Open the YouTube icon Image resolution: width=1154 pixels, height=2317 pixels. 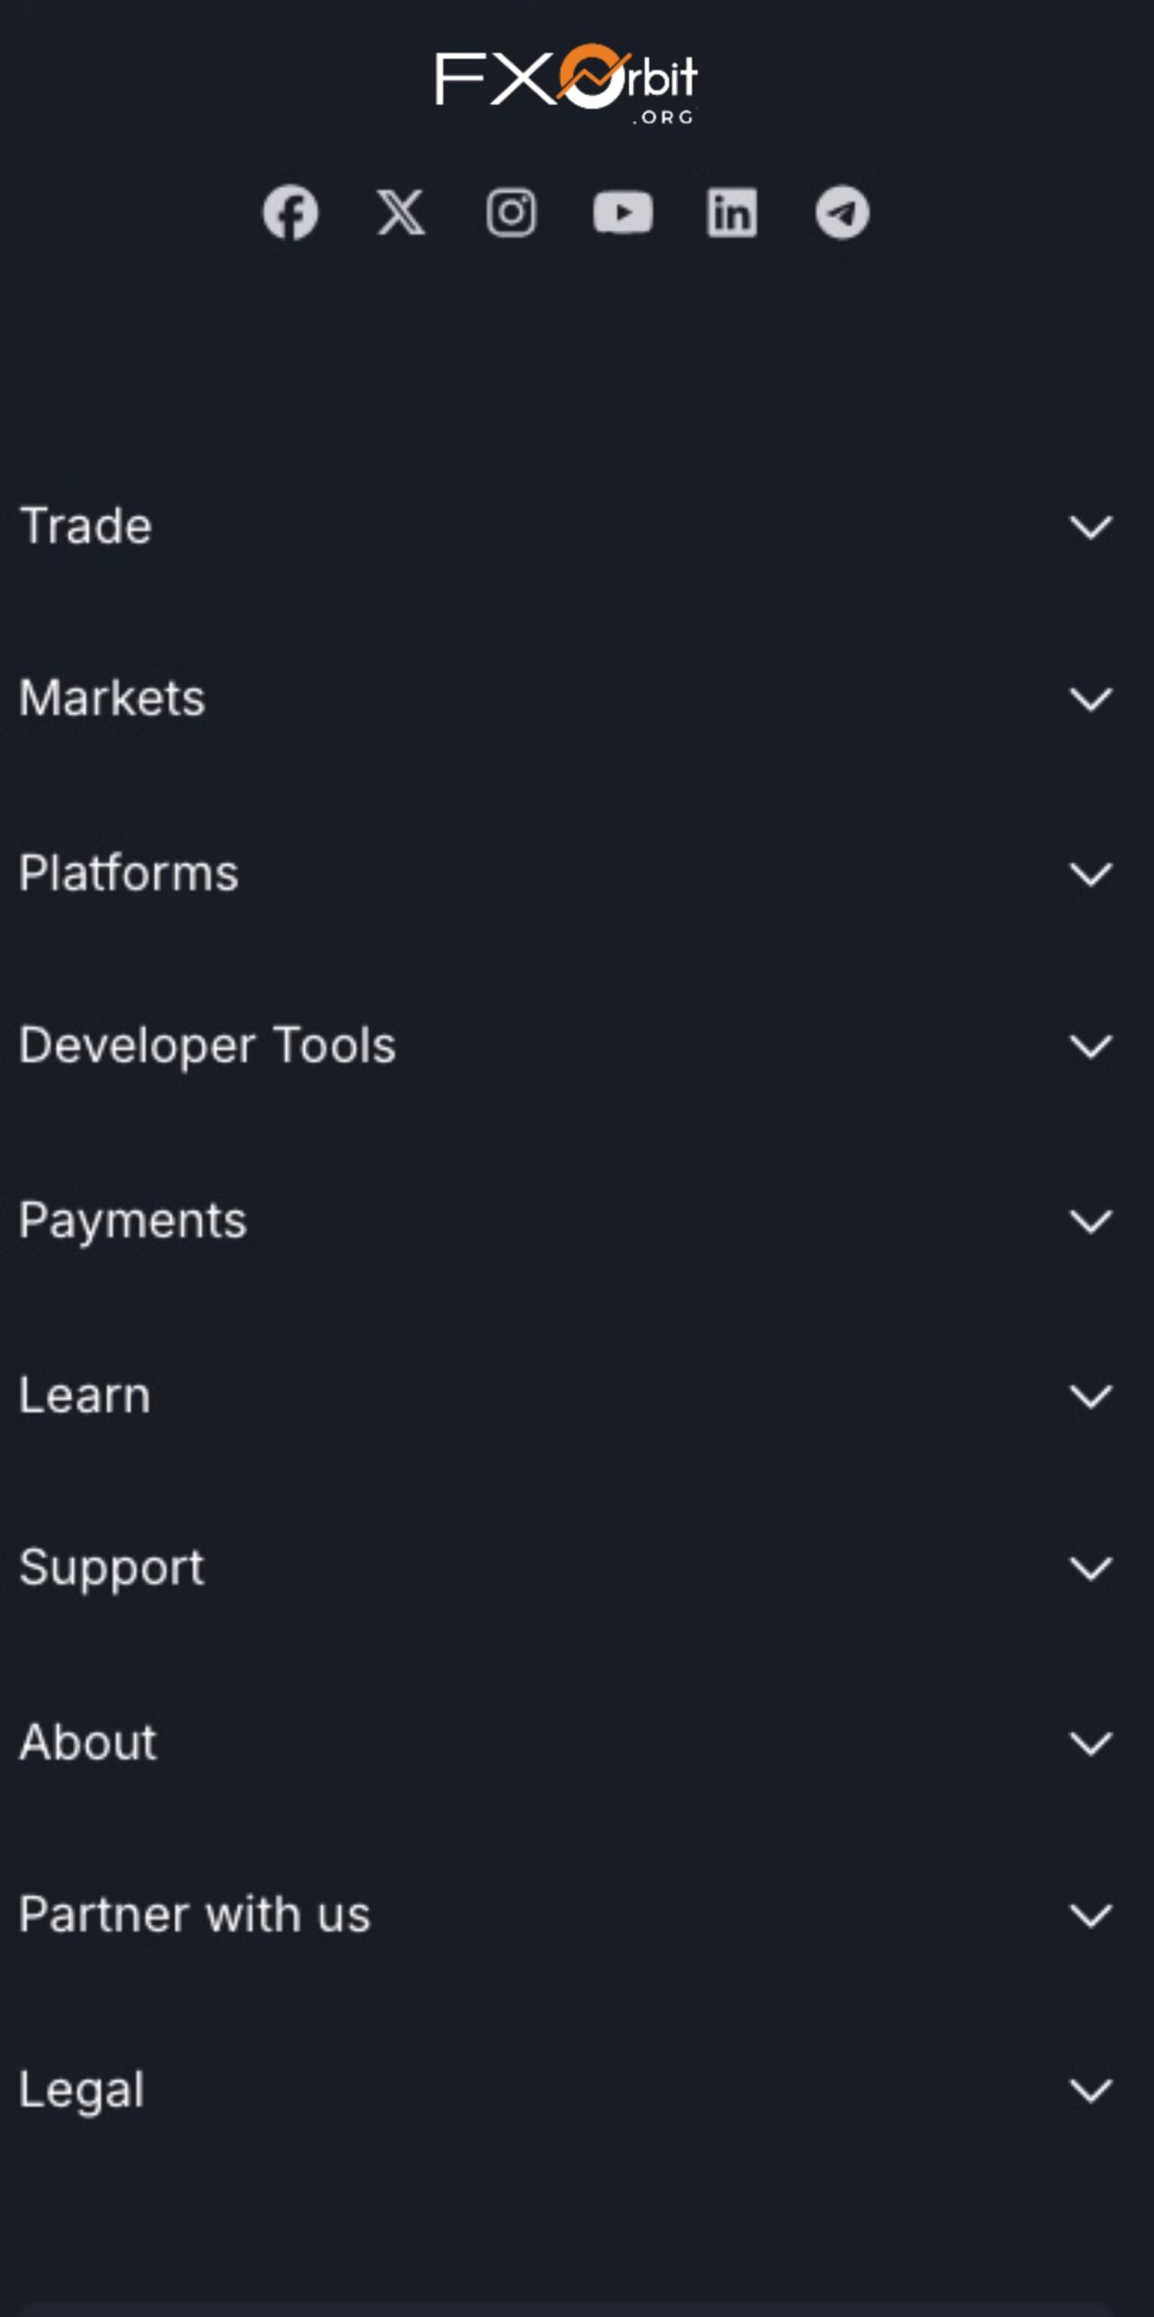(x=623, y=214)
